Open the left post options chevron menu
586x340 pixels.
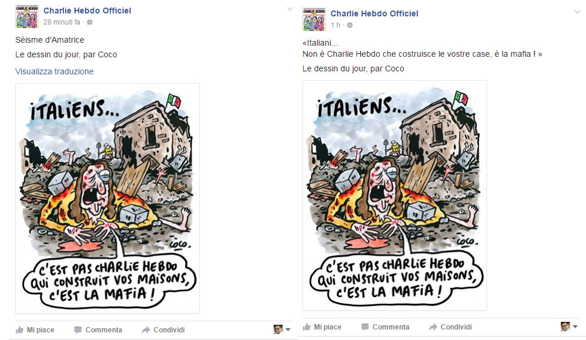(290, 9)
